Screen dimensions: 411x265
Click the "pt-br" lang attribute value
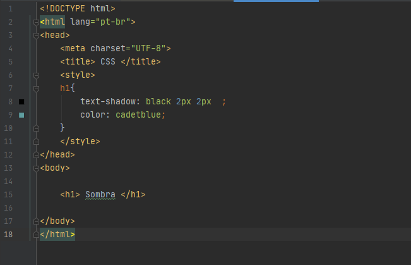tap(113, 22)
